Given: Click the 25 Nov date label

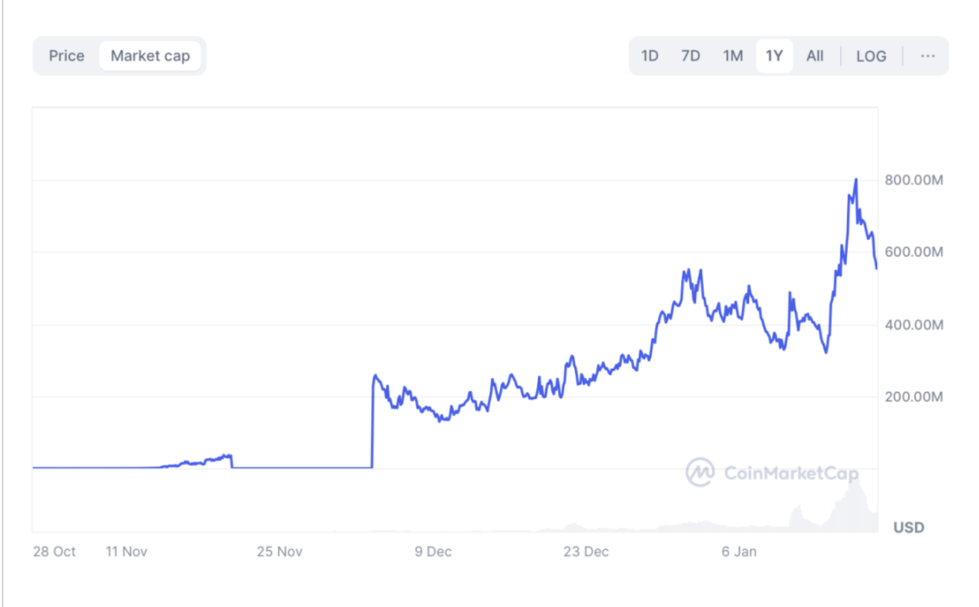Looking at the screenshot, I should pyautogui.click(x=279, y=551).
